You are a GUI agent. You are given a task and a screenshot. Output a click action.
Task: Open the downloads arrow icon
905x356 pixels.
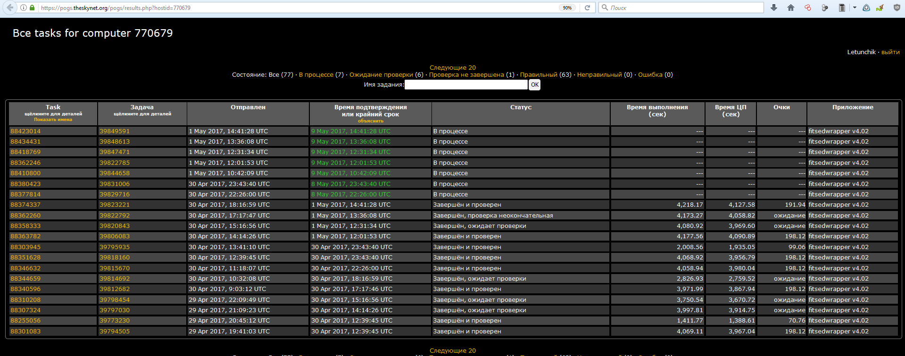(774, 8)
